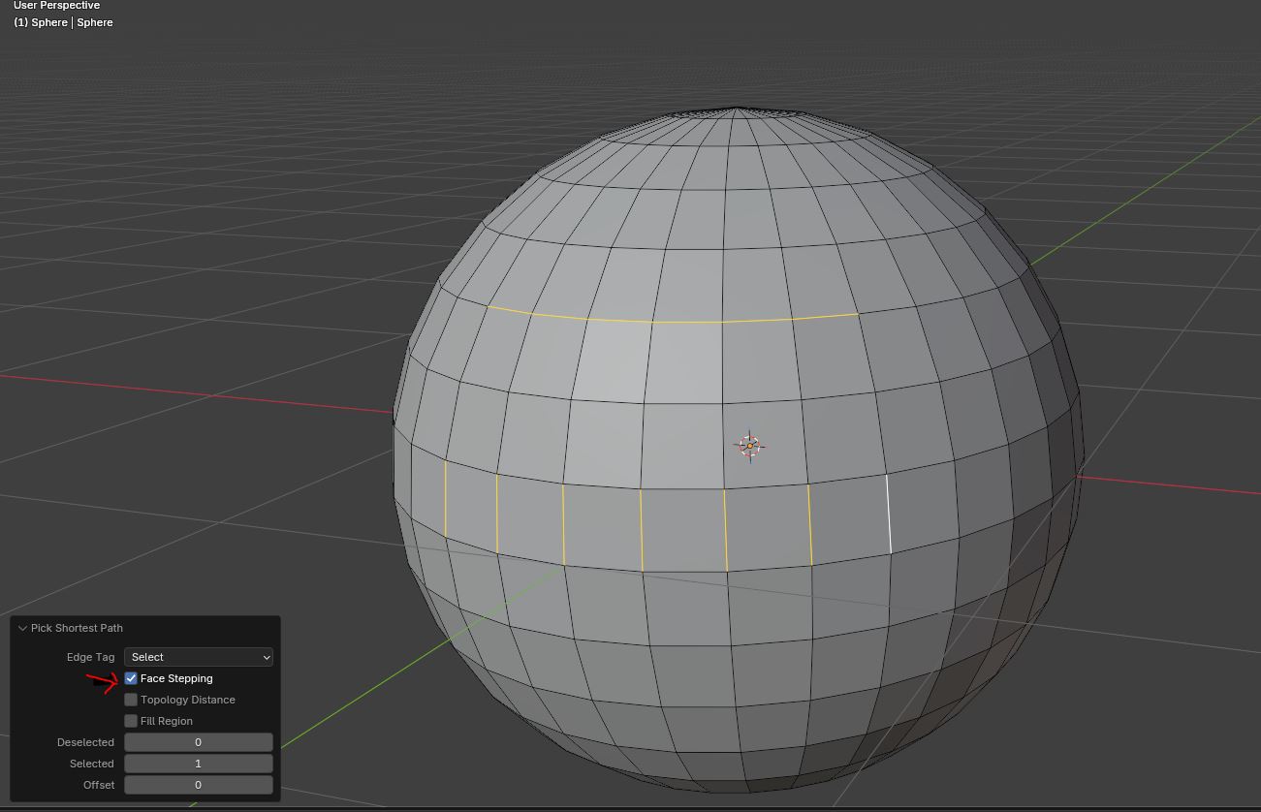1261x812 pixels.
Task: Click the white active edge on the sphere
Action: [889, 514]
